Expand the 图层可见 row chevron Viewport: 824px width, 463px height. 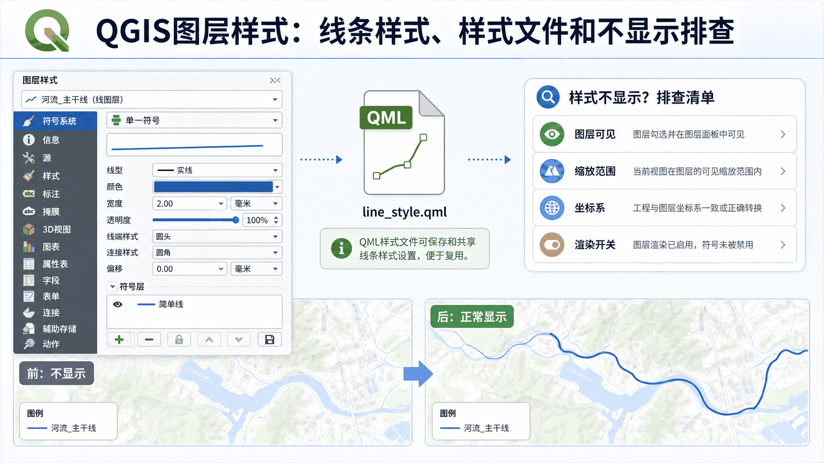point(783,134)
